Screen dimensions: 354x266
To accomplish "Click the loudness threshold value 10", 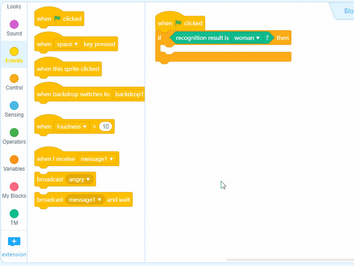I will (x=105, y=126).
